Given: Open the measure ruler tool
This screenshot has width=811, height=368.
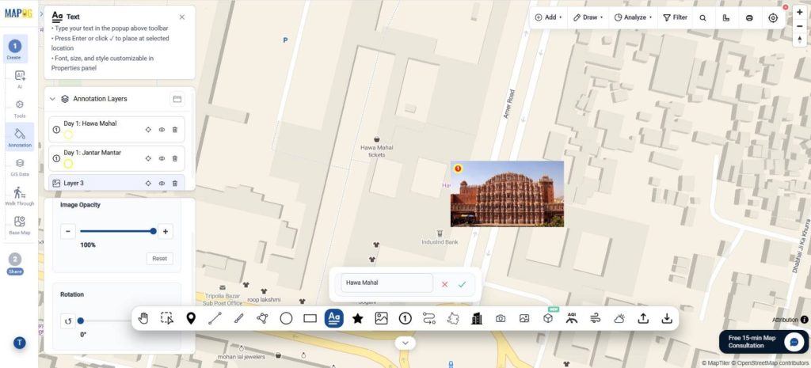Looking at the screenshot, I should [726, 17].
